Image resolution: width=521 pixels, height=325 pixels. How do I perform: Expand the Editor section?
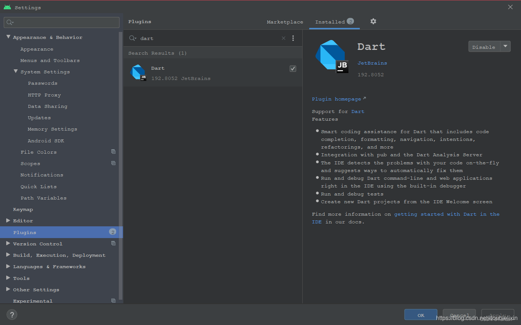[8, 220]
